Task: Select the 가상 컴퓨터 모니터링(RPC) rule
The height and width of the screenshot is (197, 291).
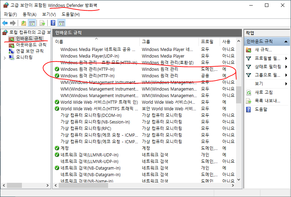Action: 145,128
